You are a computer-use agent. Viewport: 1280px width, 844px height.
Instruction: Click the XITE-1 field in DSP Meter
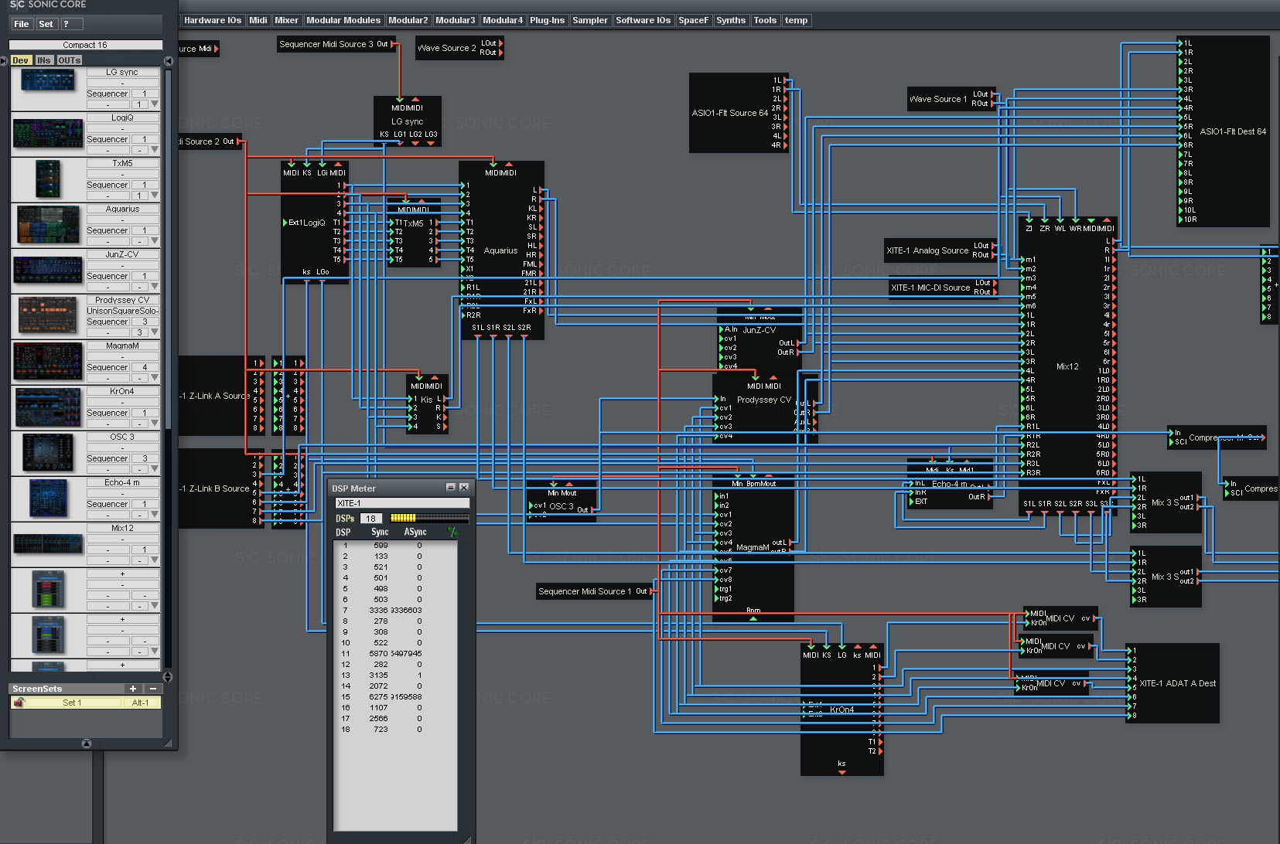(402, 503)
